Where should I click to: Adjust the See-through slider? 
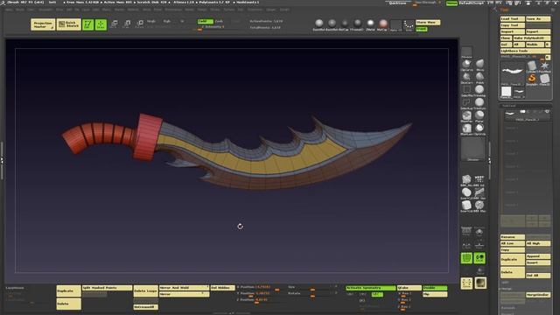pyautogui.click(x=428, y=3)
